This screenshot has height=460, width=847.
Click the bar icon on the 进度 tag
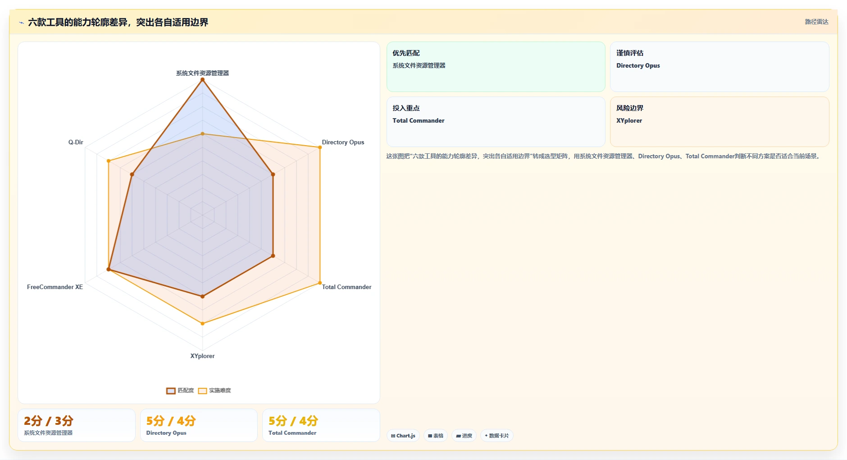click(x=458, y=436)
